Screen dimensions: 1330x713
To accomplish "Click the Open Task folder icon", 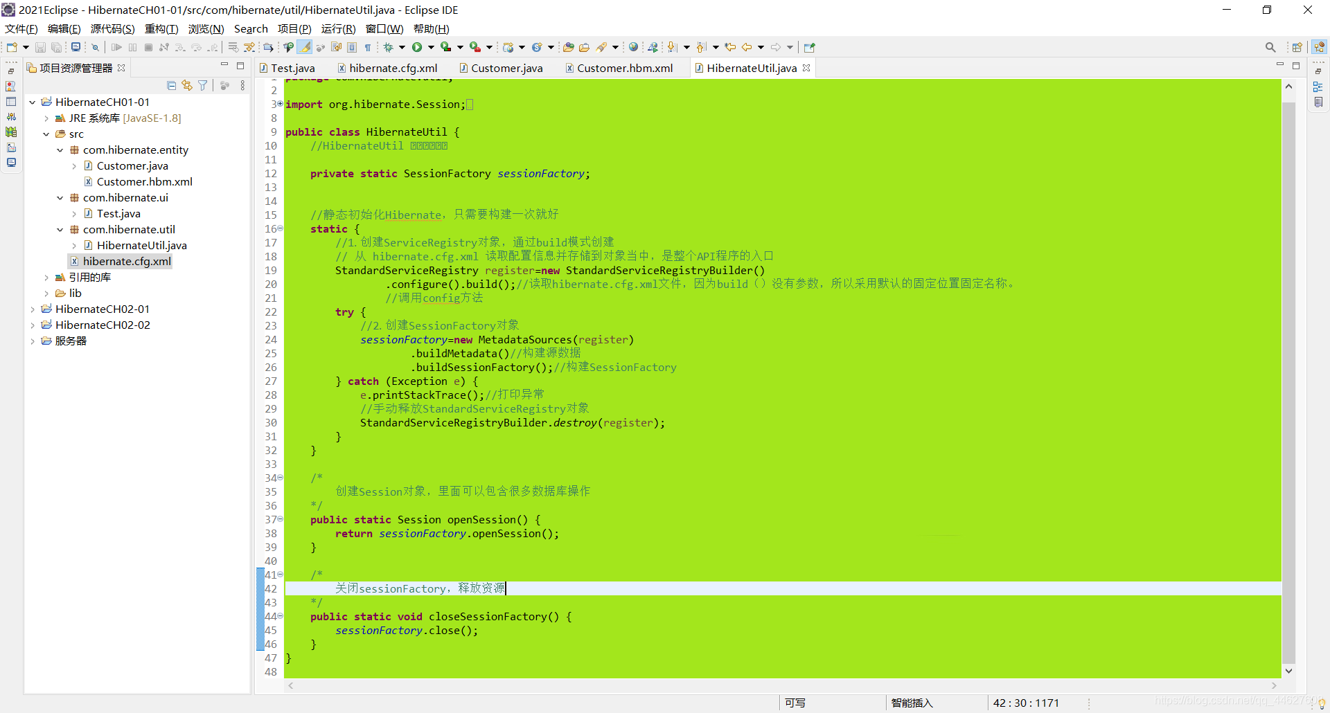I will click(584, 47).
